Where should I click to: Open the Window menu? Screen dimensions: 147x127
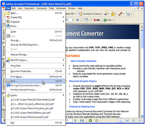pyautogui.click(x=72, y=8)
